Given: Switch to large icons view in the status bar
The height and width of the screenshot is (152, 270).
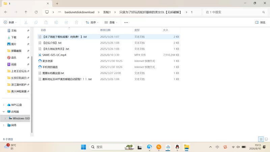Looking at the screenshot, I should (x=266, y=139).
